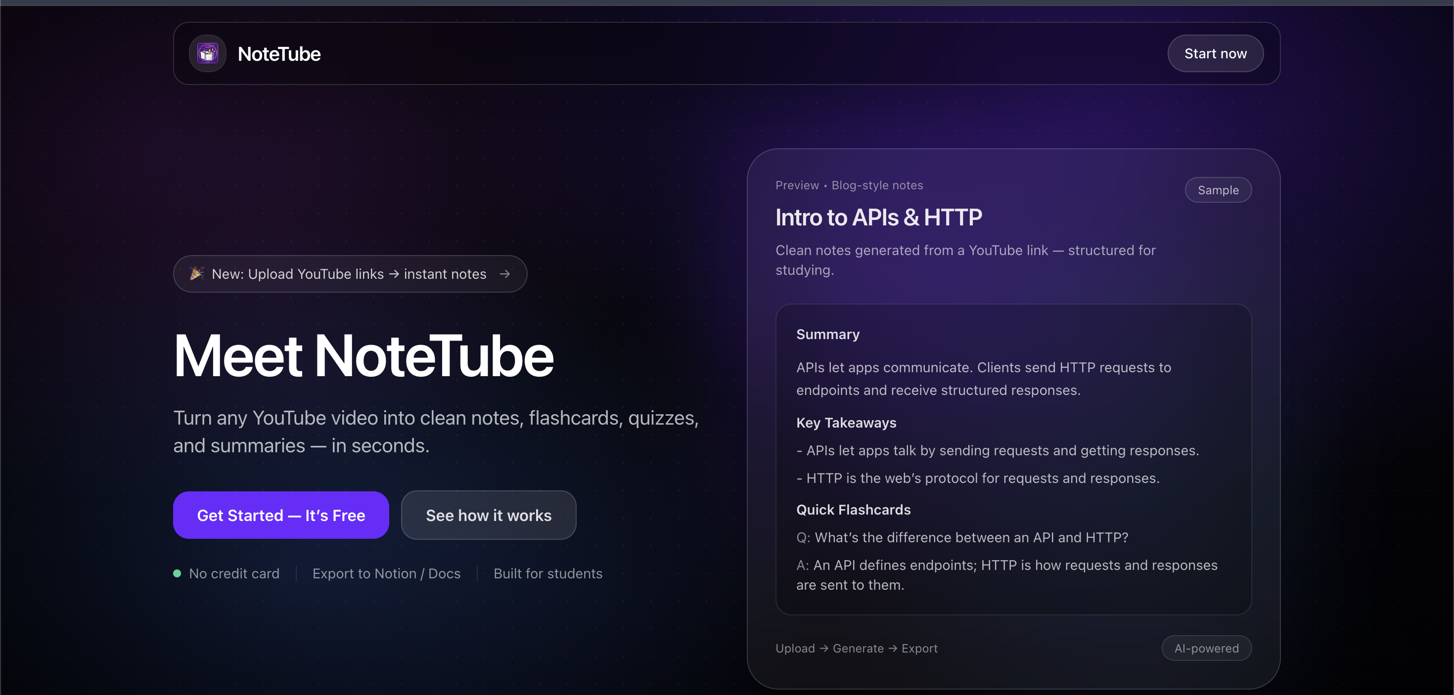Click the NoteTube logo icon
This screenshot has height=695, width=1454.
tap(207, 53)
